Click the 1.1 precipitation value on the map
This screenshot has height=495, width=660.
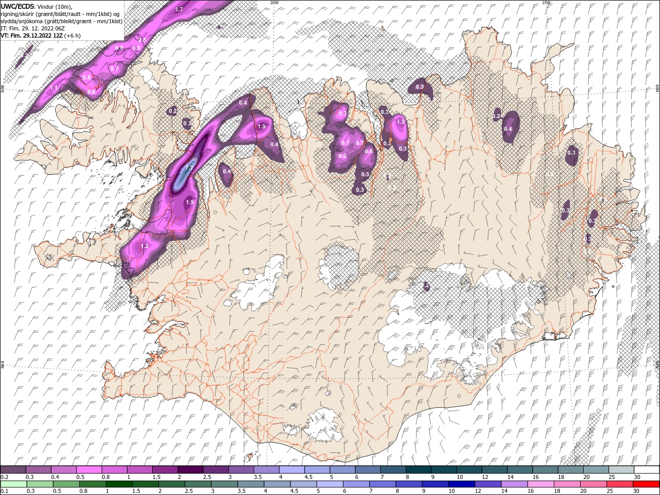point(54,88)
